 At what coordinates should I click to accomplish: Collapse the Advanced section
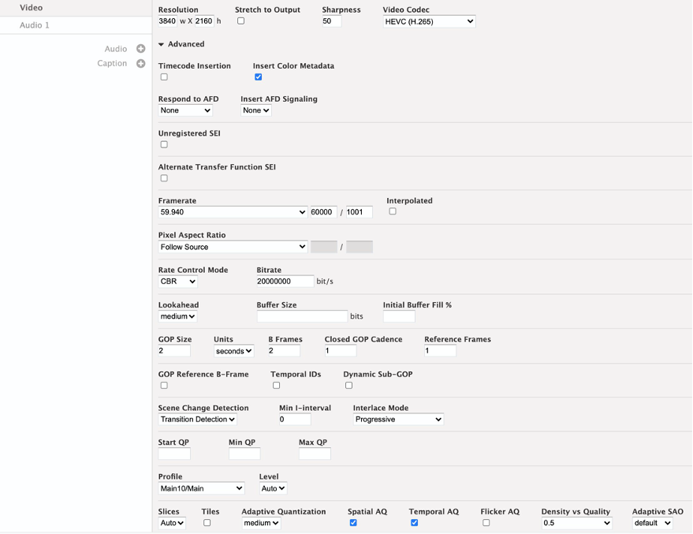tap(162, 44)
